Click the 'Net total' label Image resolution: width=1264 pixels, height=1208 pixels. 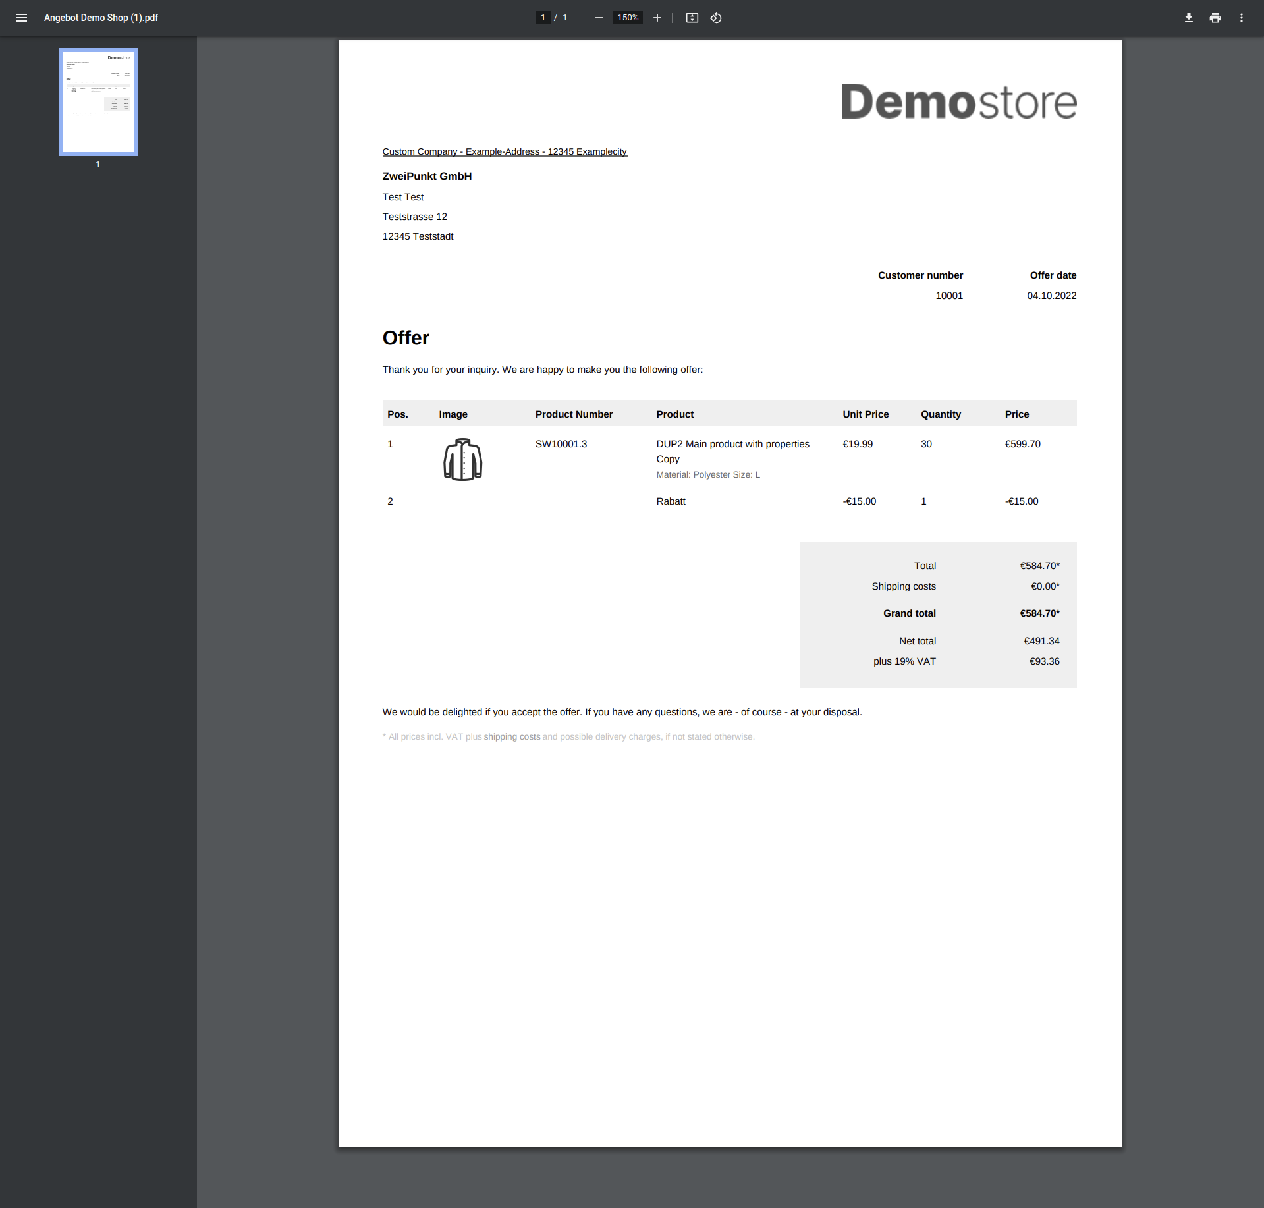click(918, 641)
